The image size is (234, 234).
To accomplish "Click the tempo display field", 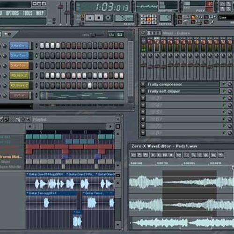I will pos(124,18).
